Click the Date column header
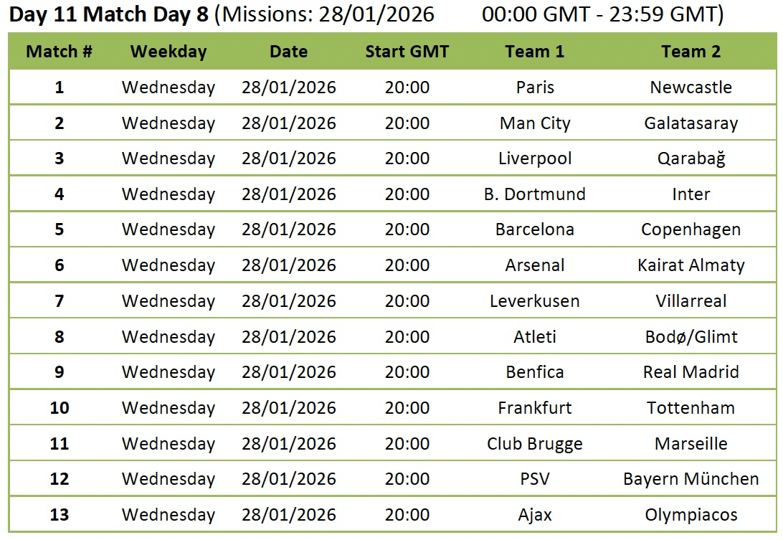This screenshot has height=540, width=783. click(x=288, y=52)
